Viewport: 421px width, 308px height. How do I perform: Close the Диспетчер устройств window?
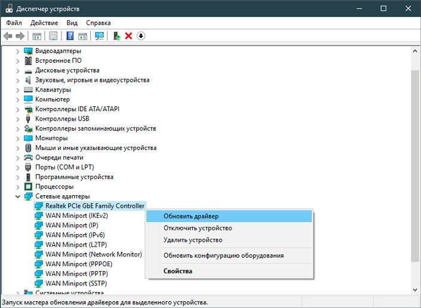pyautogui.click(x=408, y=8)
